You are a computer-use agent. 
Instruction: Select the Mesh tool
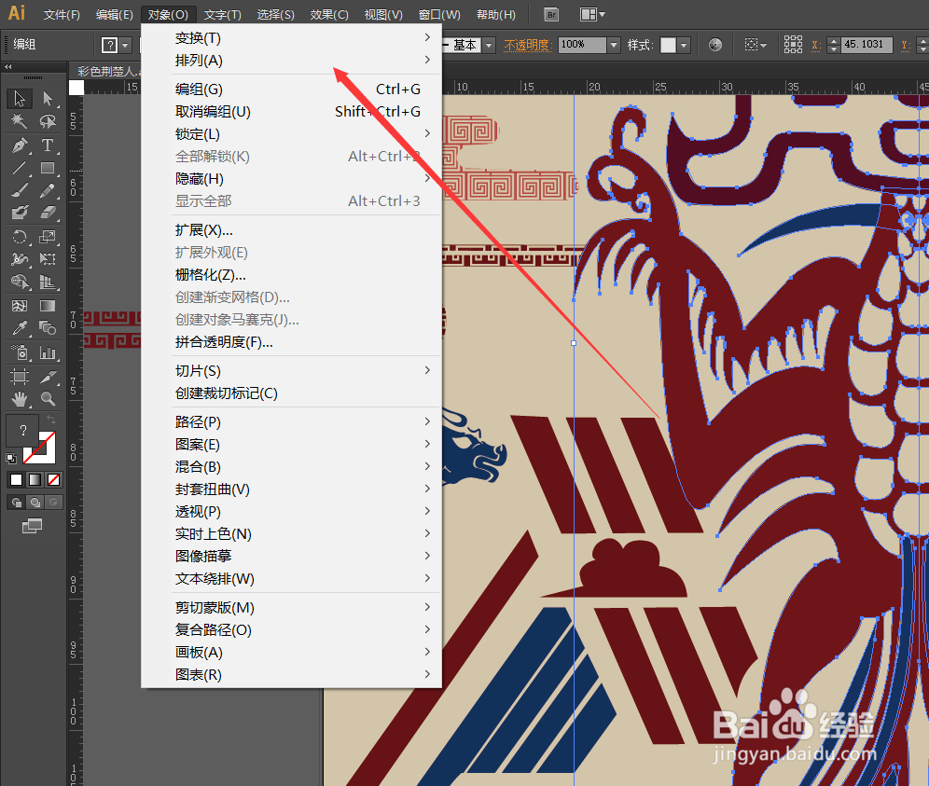point(20,306)
